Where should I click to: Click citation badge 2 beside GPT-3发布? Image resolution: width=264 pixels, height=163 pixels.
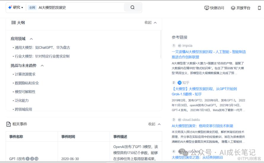pos(32,159)
